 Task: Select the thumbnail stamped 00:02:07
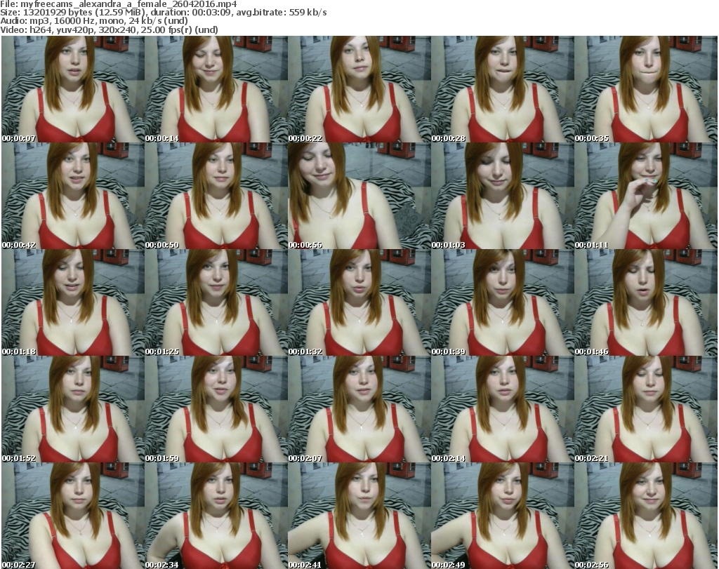coord(359,409)
